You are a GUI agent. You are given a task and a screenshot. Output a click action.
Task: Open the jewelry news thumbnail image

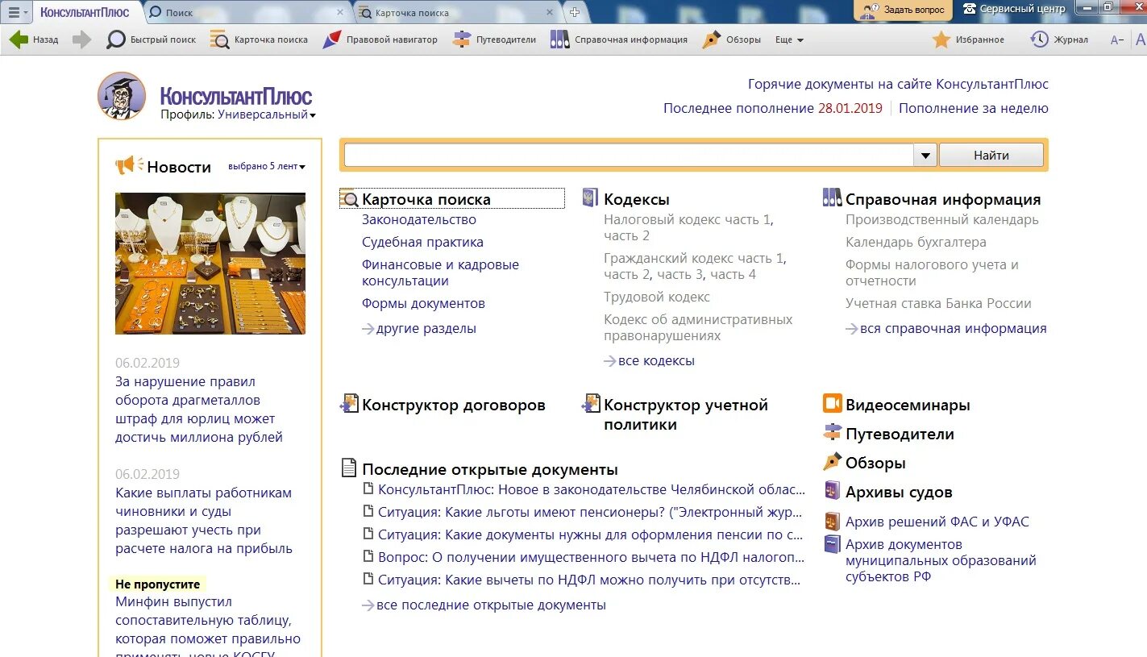click(x=210, y=263)
